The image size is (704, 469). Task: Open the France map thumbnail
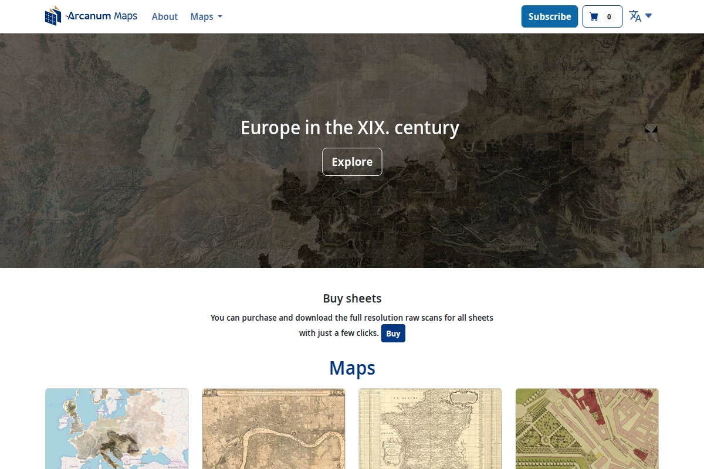coord(430,429)
